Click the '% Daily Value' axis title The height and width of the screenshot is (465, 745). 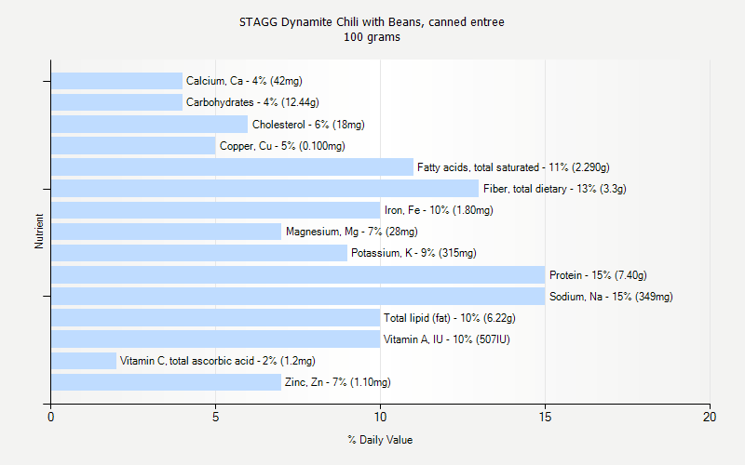[380, 440]
